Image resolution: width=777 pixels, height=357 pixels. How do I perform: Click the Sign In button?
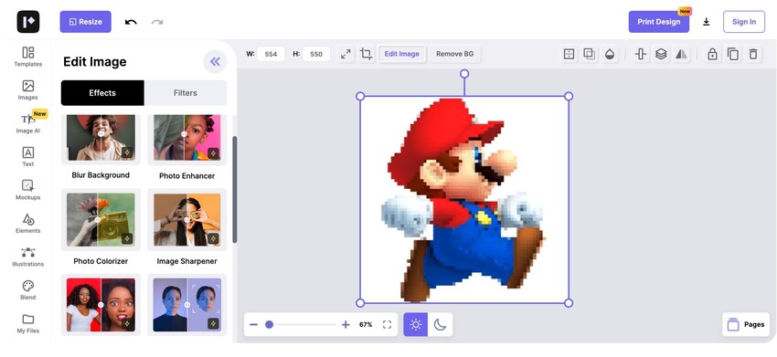(x=744, y=22)
